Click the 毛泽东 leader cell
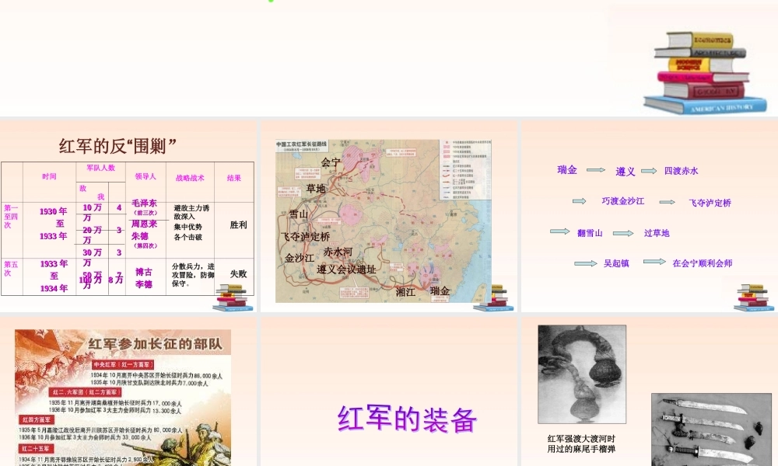 (144, 203)
